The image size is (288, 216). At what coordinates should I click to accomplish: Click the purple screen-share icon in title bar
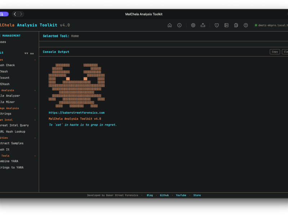point(4,14)
